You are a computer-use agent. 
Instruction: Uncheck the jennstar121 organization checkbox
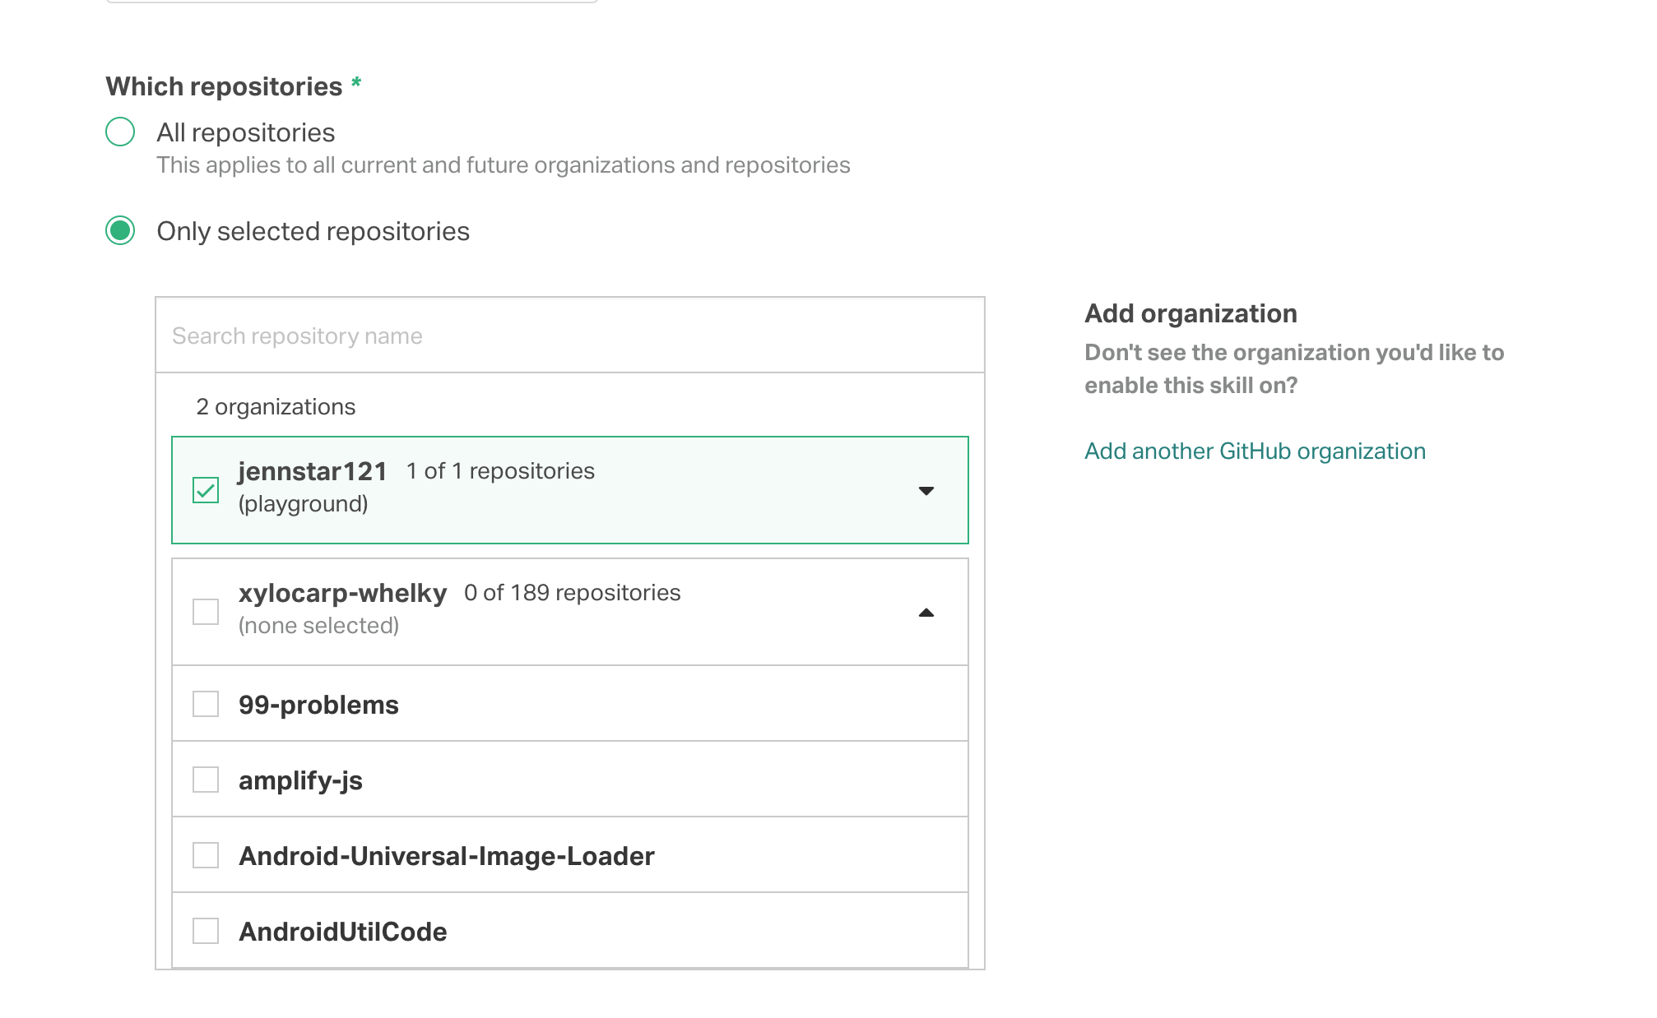[206, 490]
